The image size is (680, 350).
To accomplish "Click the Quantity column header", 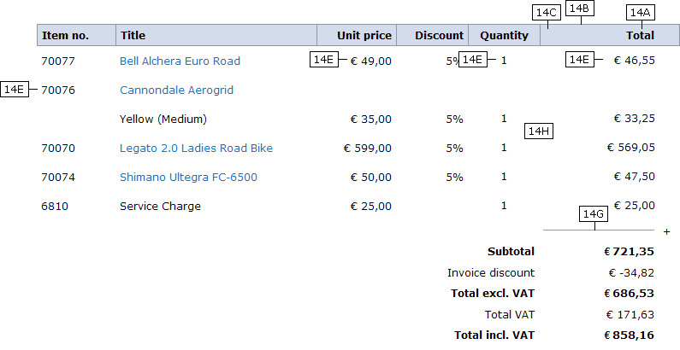I will coord(504,35).
